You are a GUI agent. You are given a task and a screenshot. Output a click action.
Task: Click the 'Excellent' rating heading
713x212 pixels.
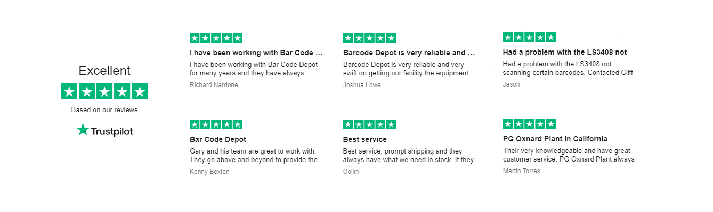pyautogui.click(x=104, y=71)
